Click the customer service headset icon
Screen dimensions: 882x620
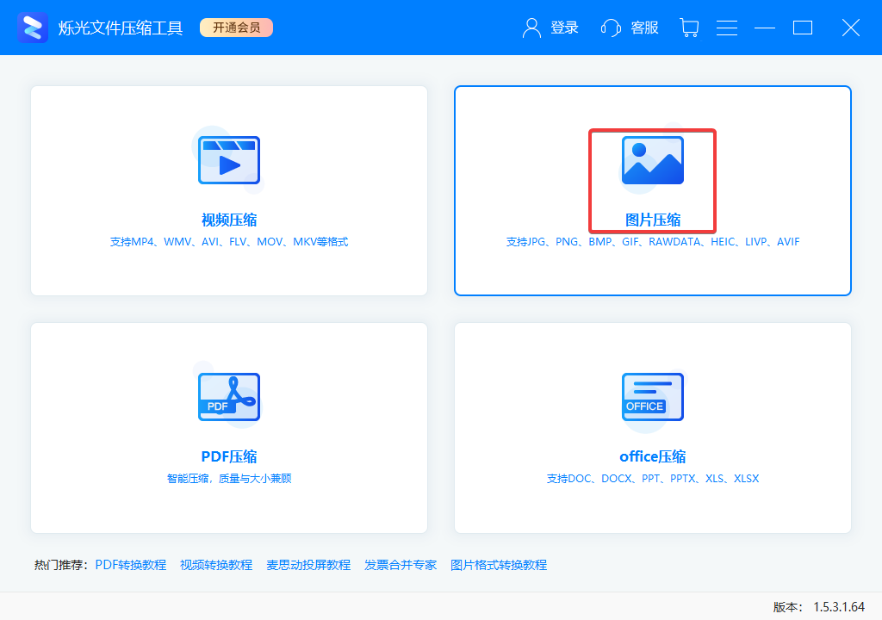point(611,28)
